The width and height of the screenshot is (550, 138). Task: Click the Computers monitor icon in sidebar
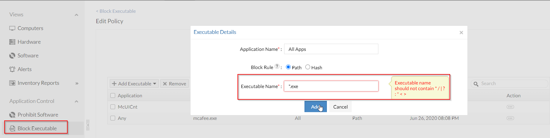[x=12, y=28]
